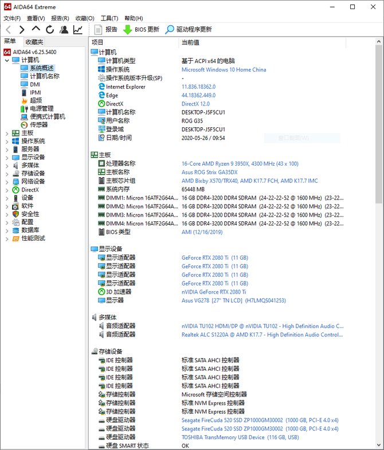Image resolution: width=384 pixels, height=450 pixels.
Task: Open Microsoft Windows 10 Home China link
Action: (224, 70)
